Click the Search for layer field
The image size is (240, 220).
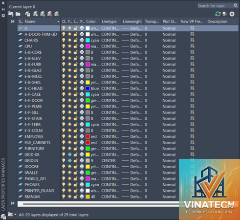[216, 6]
